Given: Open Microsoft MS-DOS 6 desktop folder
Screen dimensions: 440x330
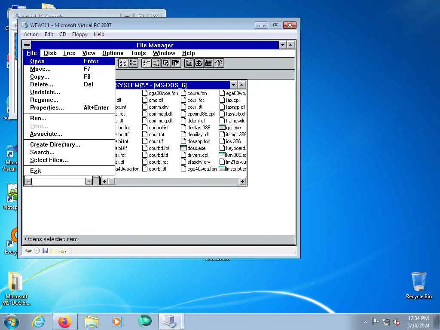Looking at the screenshot, I should click(16, 288).
